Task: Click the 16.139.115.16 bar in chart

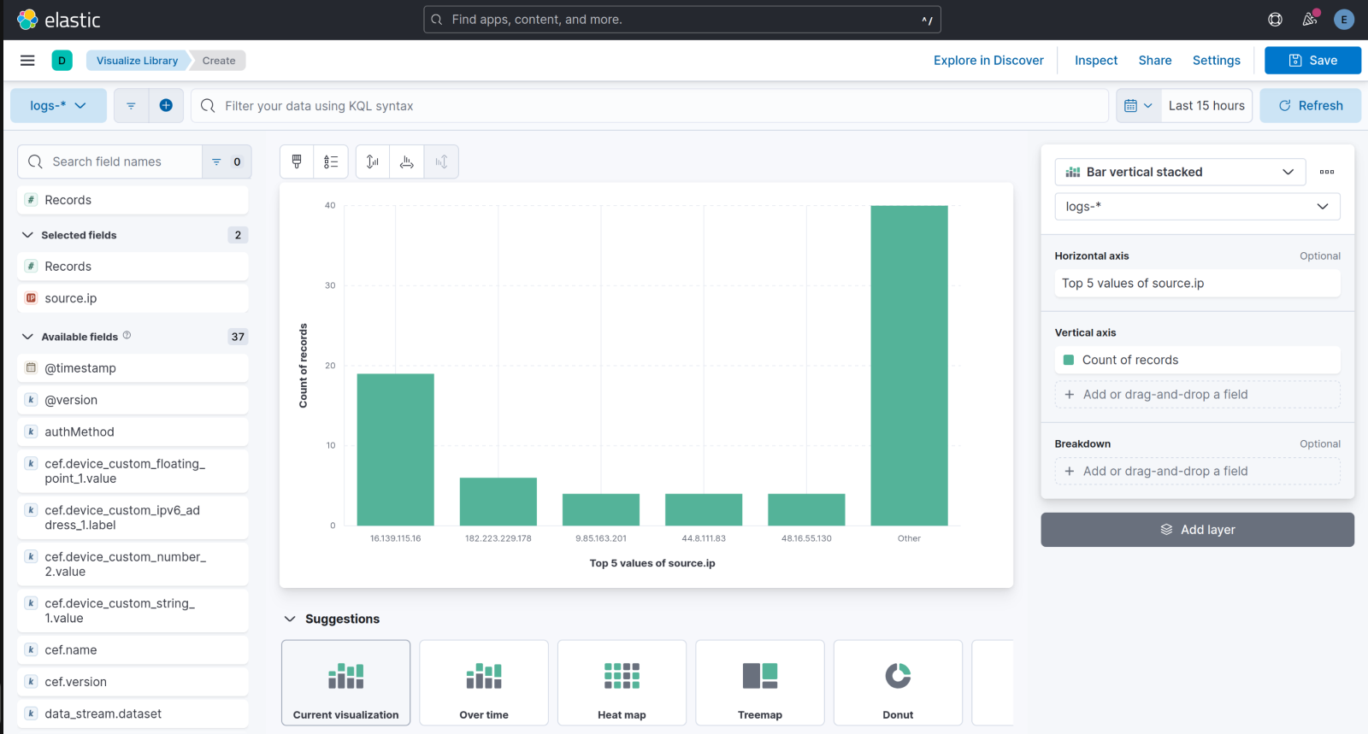Action: pyautogui.click(x=395, y=449)
